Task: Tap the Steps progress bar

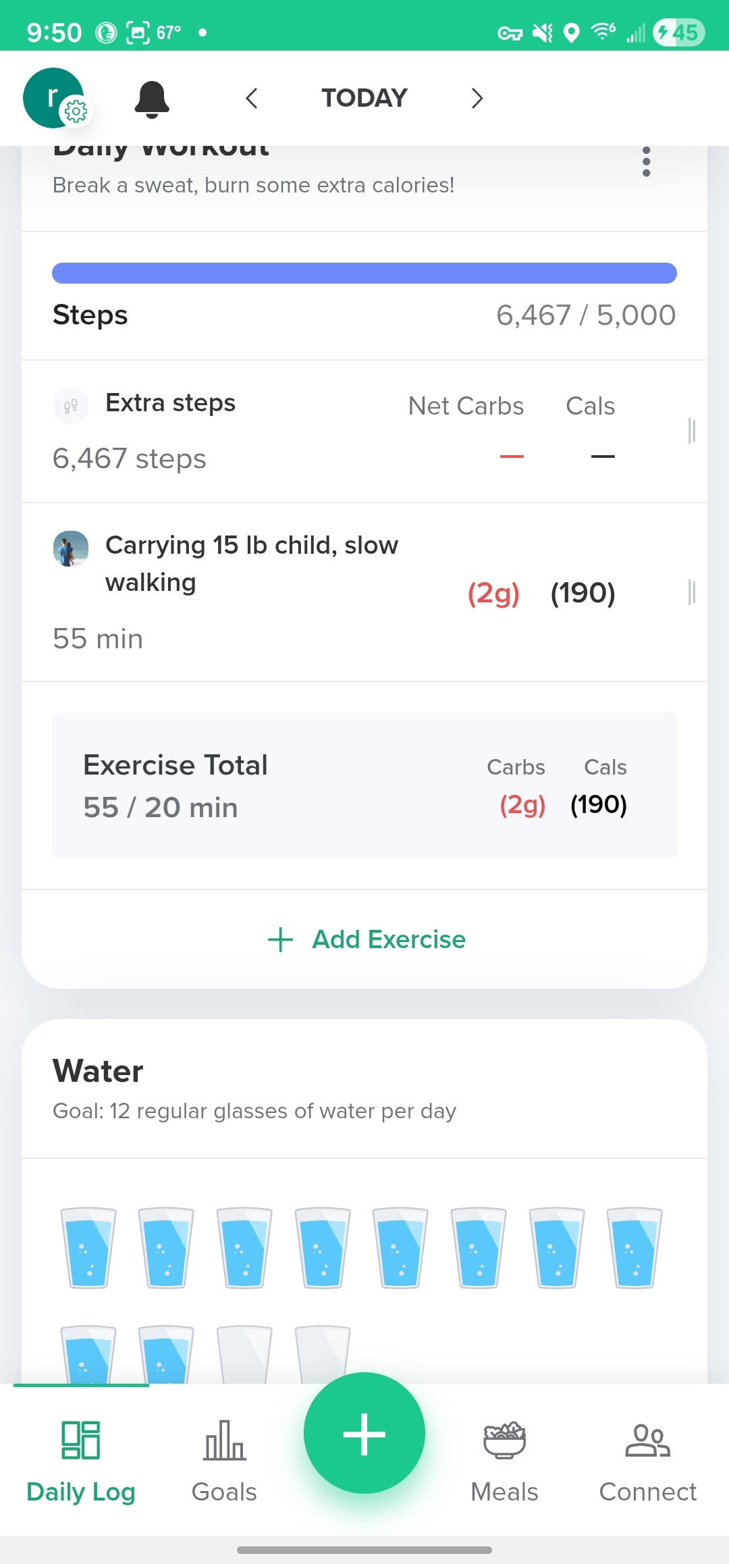Action: pos(364,273)
